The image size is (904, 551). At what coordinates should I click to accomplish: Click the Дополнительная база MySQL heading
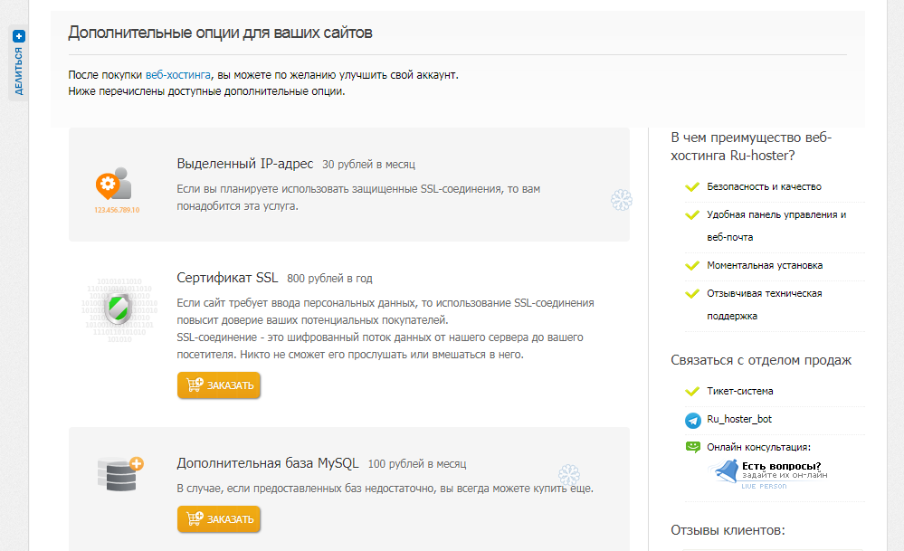coord(268,463)
